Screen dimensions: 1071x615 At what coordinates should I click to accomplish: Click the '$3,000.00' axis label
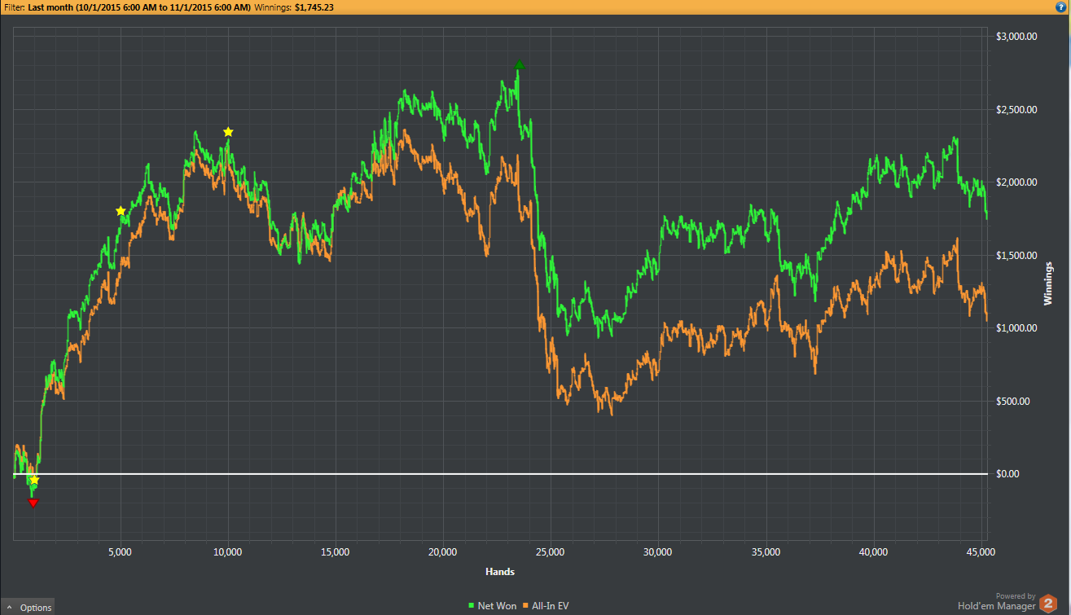click(1016, 37)
